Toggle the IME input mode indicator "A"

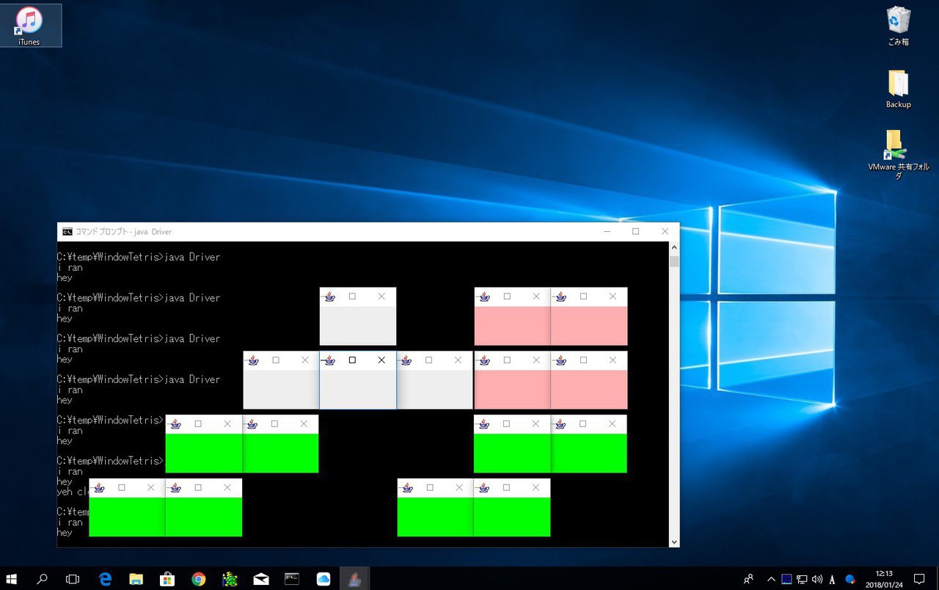832,579
